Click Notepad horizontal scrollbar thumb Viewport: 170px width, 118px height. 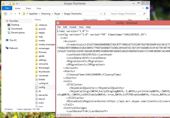pyautogui.click(x=65, y=115)
